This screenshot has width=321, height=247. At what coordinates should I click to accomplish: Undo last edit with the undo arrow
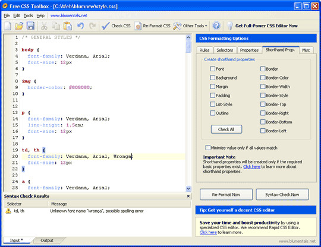pos(80,26)
